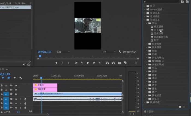Click the effects panel search field
191x116 pixels.
161,2
